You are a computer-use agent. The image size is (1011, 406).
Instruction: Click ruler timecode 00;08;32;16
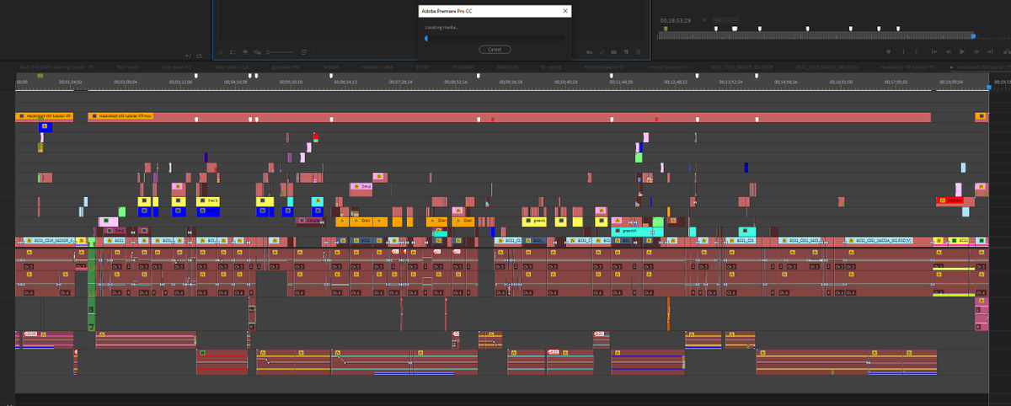[455, 83]
